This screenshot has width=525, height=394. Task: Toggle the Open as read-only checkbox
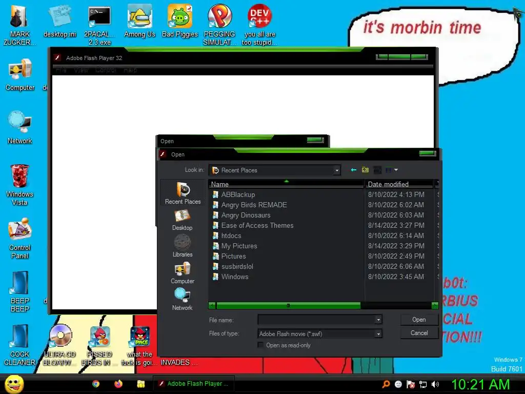[x=260, y=345]
